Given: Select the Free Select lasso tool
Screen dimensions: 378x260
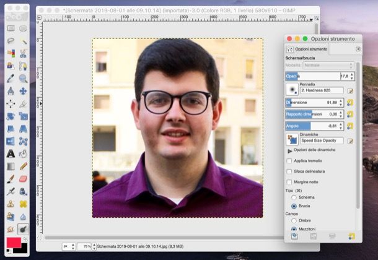Looking at the screenshot, I should click(x=11, y=41).
